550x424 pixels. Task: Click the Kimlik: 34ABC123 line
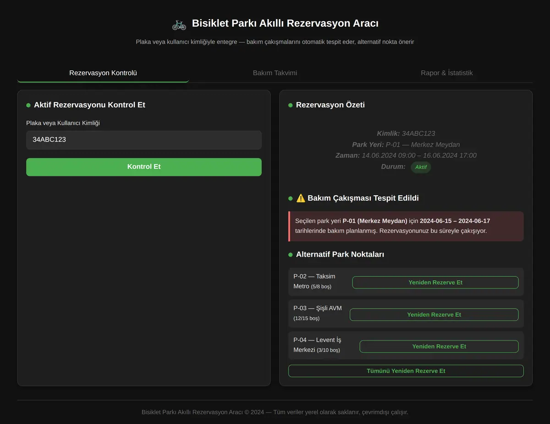click(x=406, y=133)
